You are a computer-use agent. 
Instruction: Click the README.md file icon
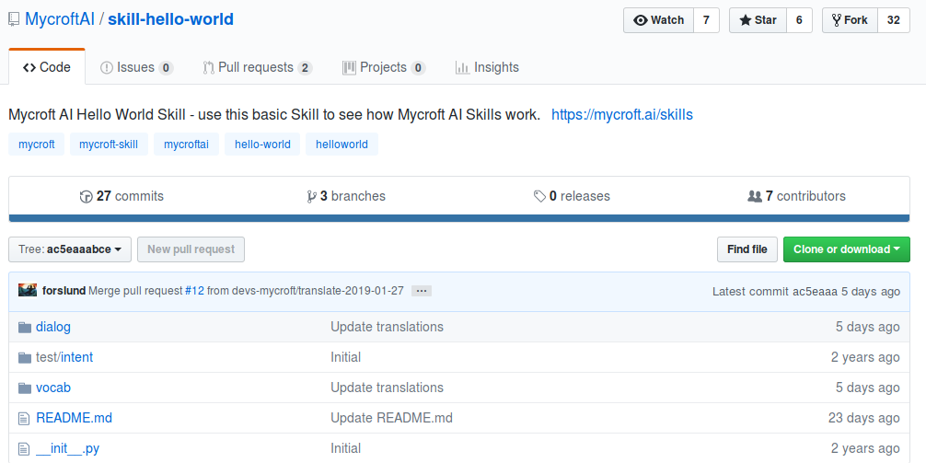click(x=24, y=419)
